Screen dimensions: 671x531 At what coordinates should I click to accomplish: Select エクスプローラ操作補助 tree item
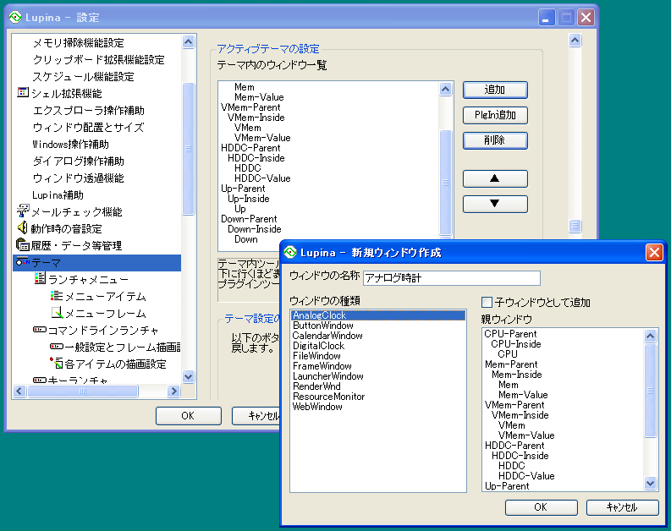pyautogui.click(x=89, y=110)
